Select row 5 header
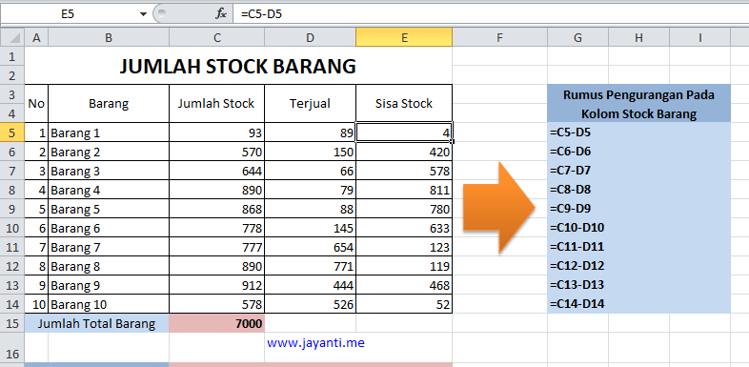 pyautogui.click(x=12, y=133)
